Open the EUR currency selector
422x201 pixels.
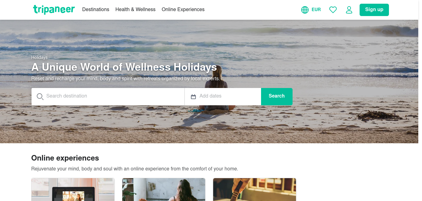coord(316,10)
